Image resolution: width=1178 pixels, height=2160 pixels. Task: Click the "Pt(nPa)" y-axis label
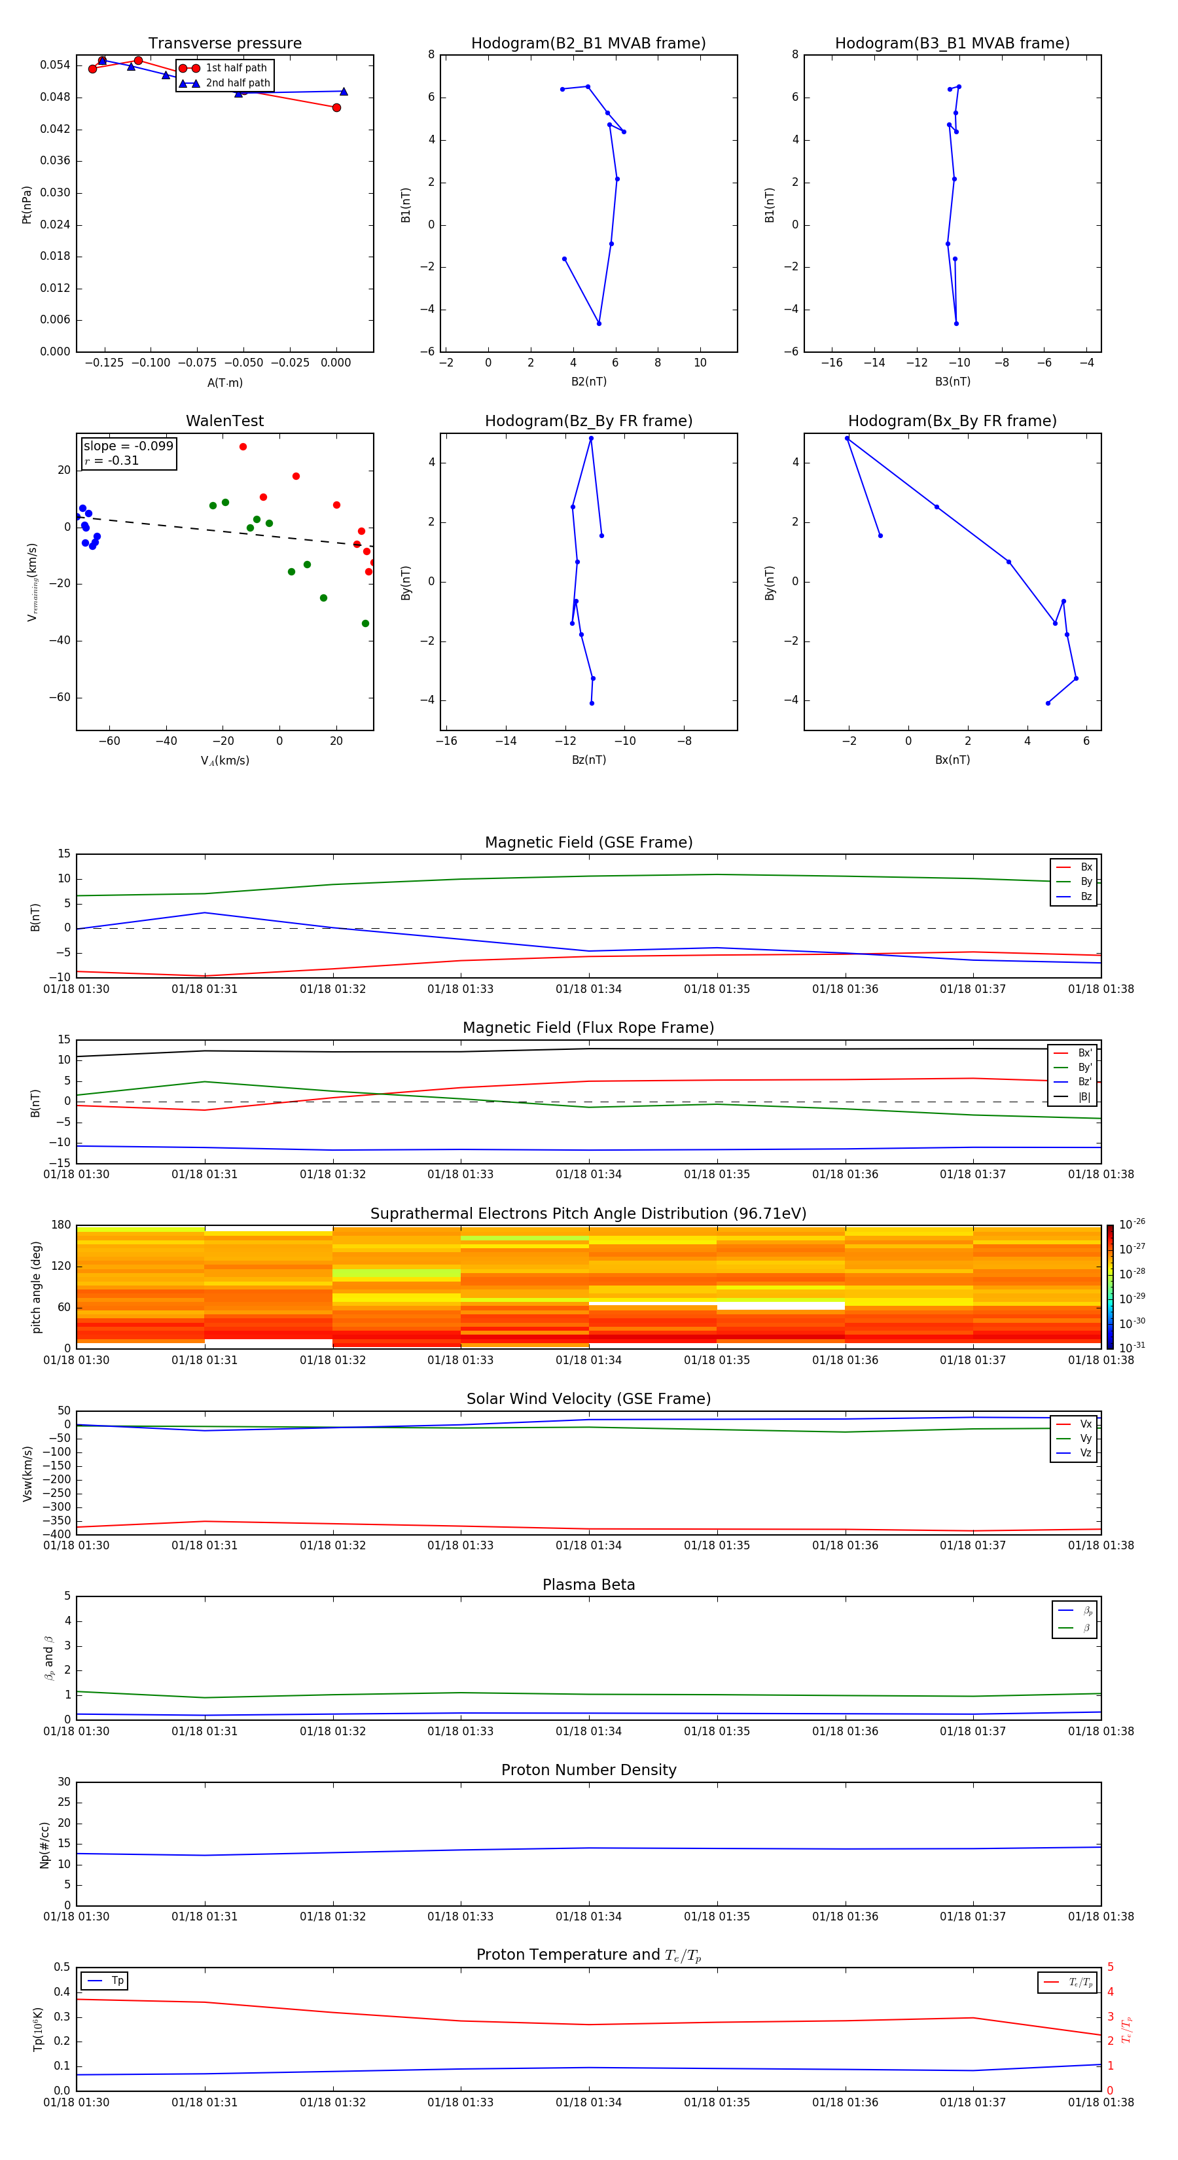click(27, 205)
